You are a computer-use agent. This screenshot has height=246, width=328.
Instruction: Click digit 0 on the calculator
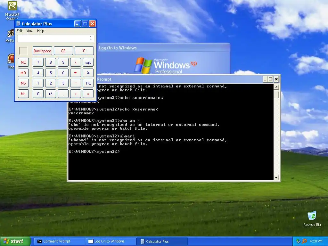tap(38, 94)
